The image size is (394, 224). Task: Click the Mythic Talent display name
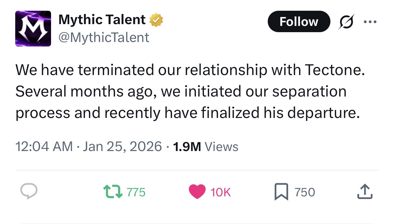pyautogui.click(x=102, y=20)
